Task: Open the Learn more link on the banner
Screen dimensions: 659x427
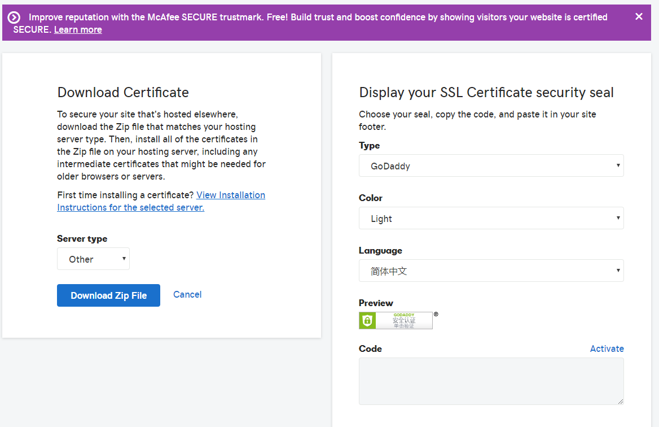Action: click(x=77, y=29)
